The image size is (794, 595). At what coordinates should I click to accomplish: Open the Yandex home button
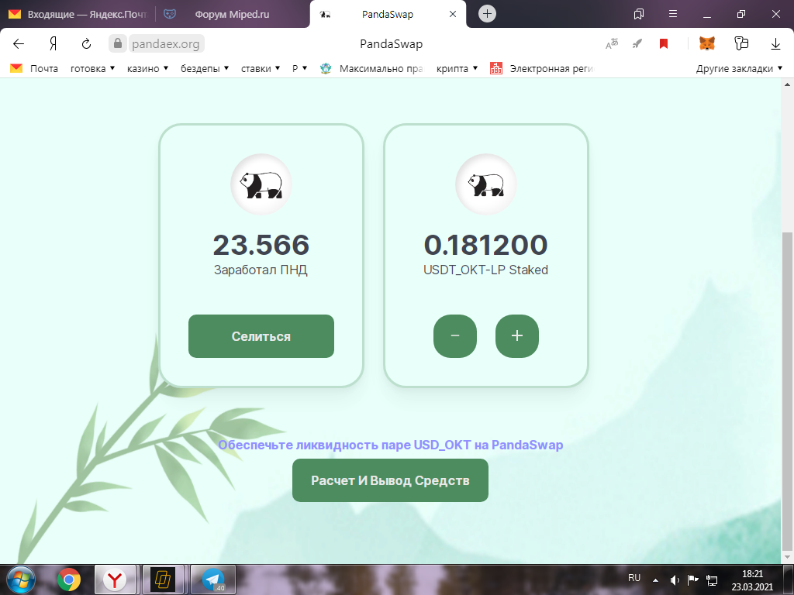[x=53, y=44]
